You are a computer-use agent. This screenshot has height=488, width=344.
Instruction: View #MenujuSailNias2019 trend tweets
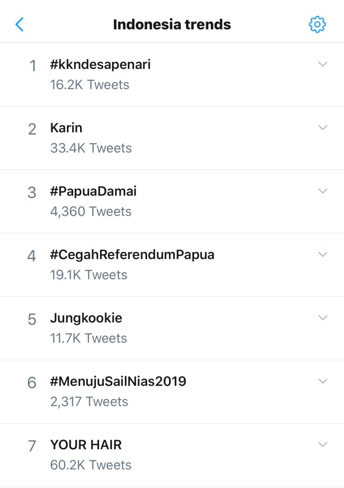(x=118, y=381)
